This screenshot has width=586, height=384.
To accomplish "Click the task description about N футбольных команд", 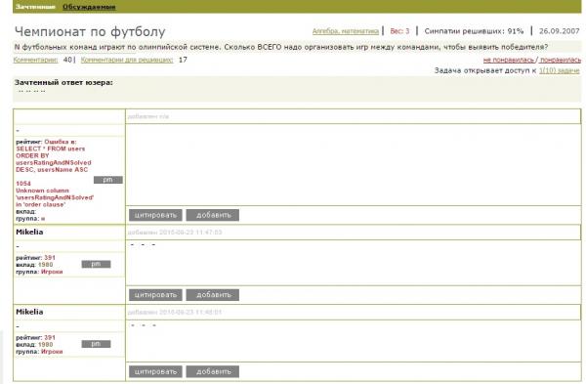I will (x=281, y=47).
